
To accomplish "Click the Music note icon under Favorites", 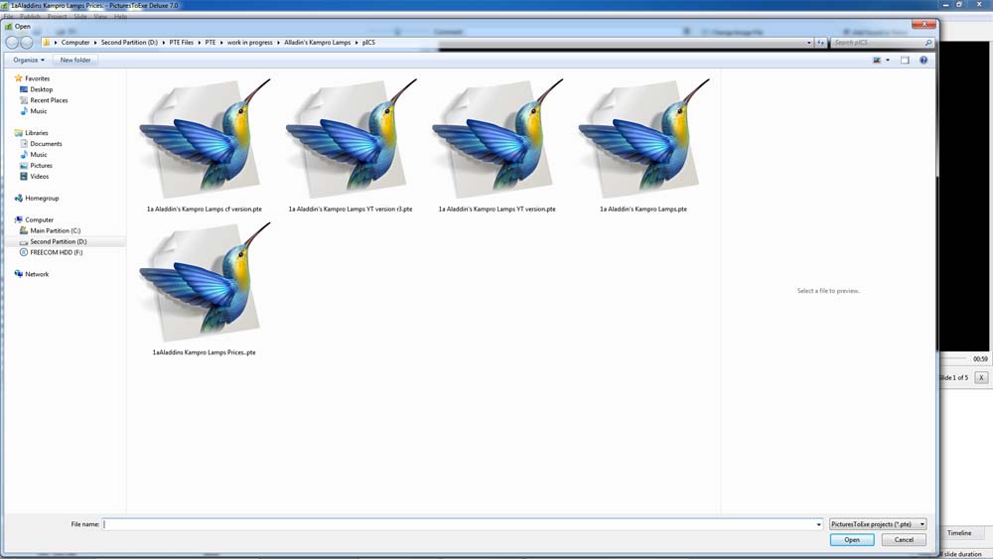I will pos(24,111).
